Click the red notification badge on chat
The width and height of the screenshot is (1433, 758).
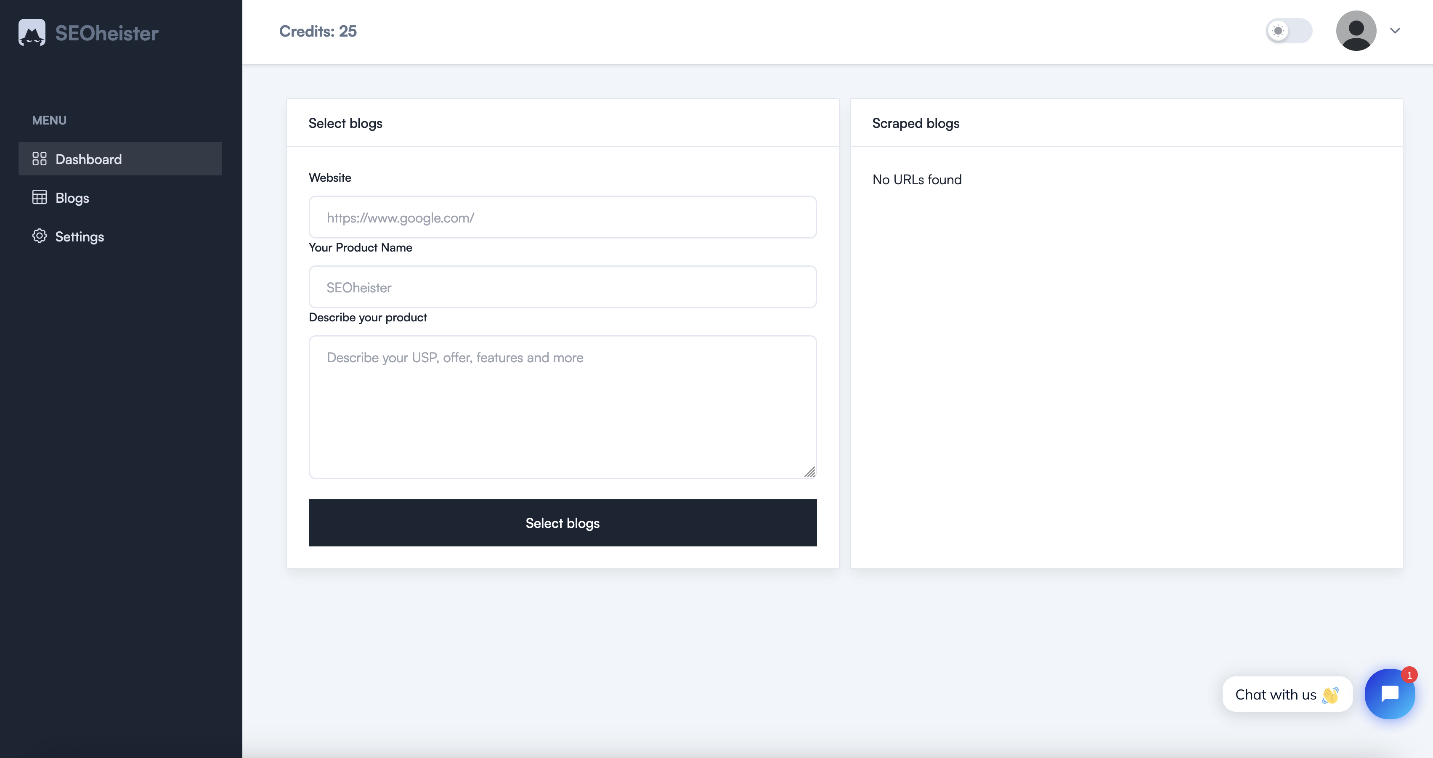pos(1409,675)
